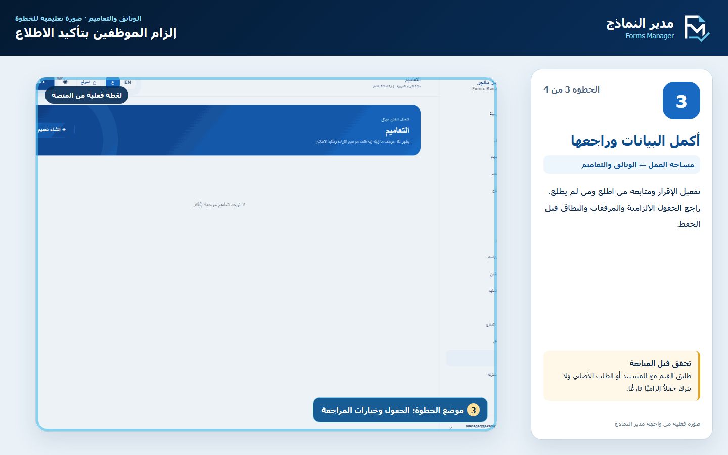Click the تحقق قبل المتابعة notice box
Screen dimensions: 728x455
[x=622, y=376]
